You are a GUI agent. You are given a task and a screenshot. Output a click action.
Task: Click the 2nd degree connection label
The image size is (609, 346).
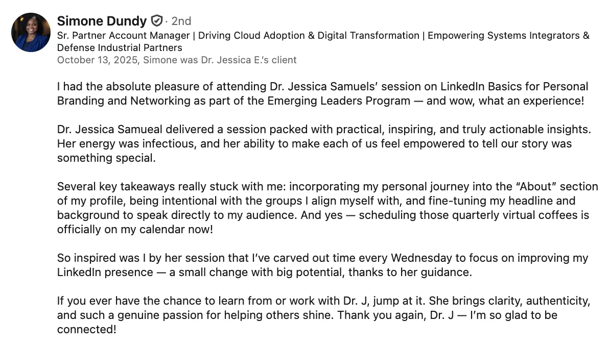tap(181, 21)
